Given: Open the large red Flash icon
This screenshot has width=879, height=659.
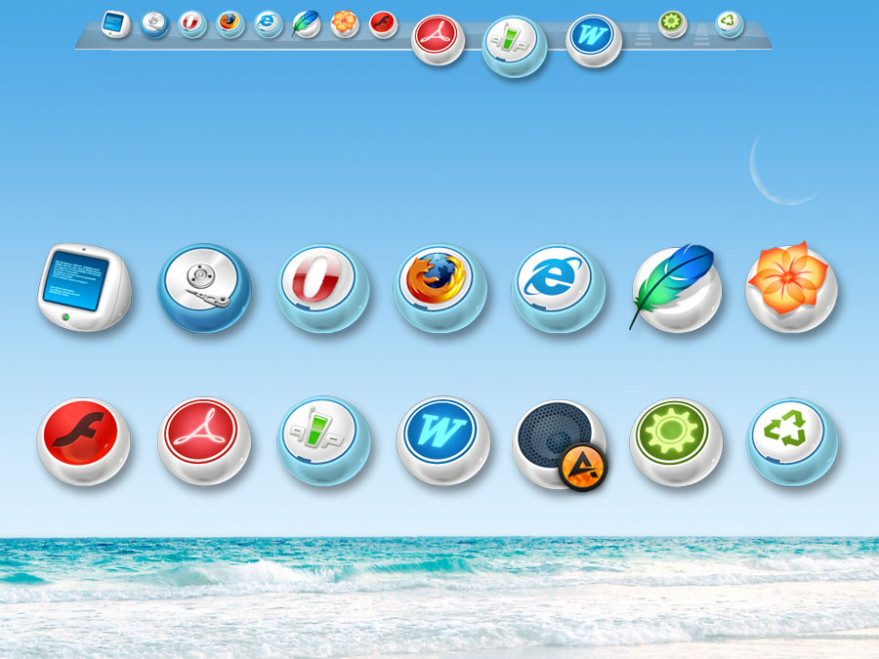Looking at the screenshot, I should point(83,439).
